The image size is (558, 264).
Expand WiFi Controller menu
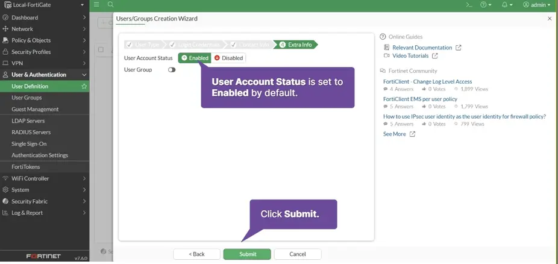pyautogui.click(x=45, y=178)
